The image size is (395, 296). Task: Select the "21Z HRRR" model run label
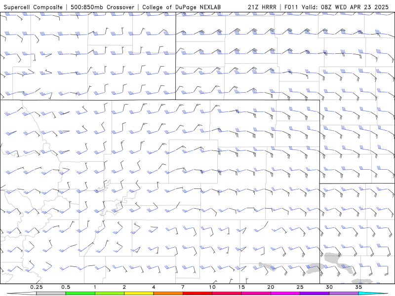[262, 7]
